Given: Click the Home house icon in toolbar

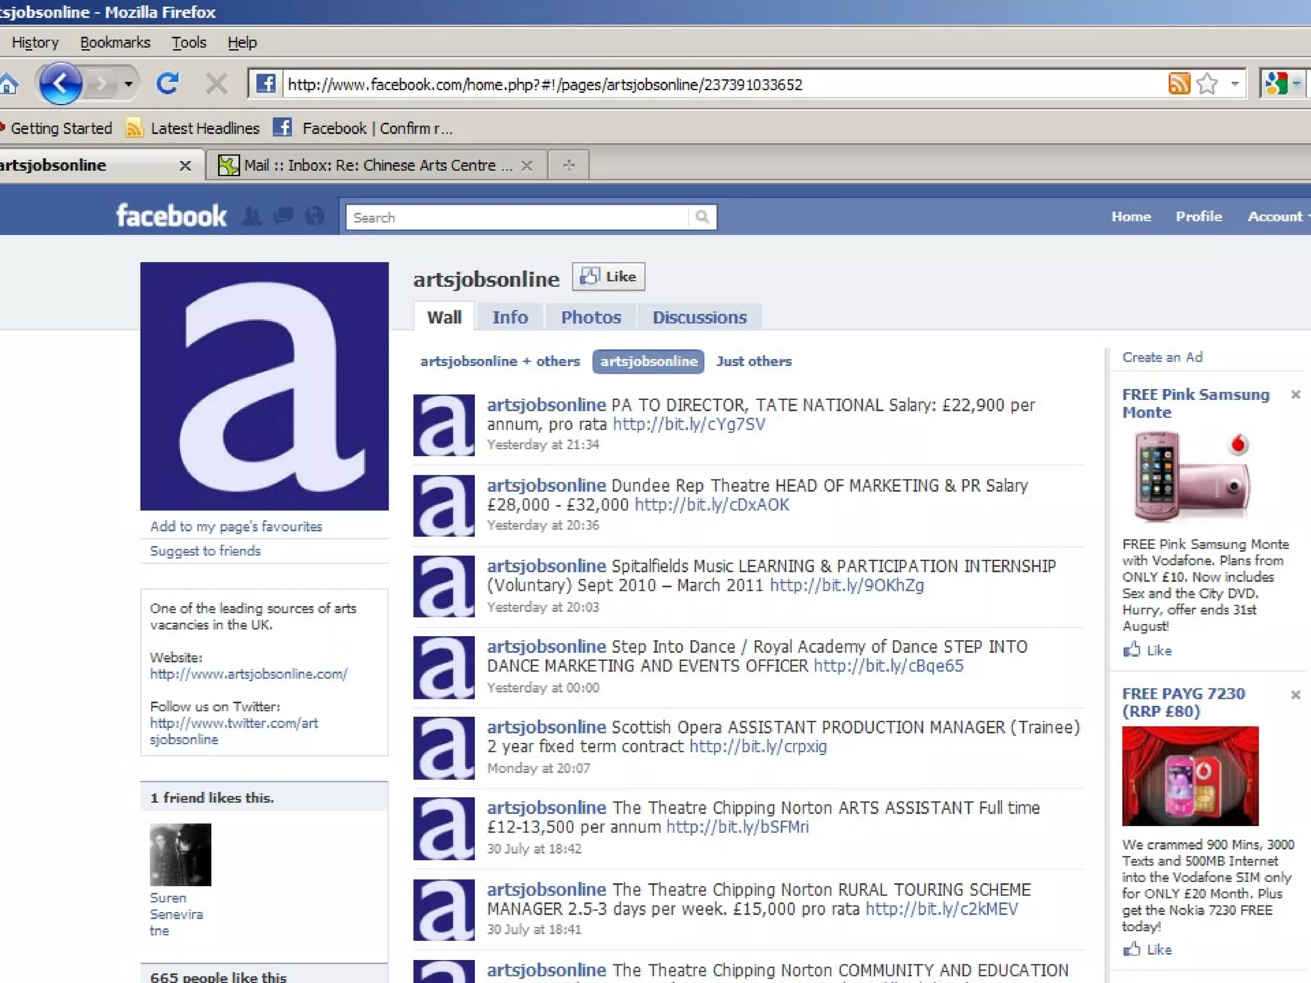Looking at the screenshot, I should tap(8, 84).
